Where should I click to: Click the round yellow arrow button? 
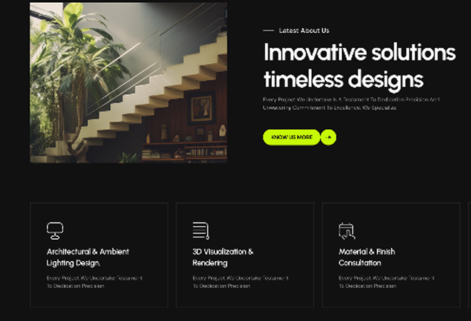328,137
